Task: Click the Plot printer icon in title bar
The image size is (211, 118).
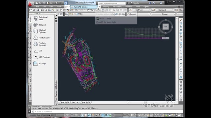Action: (57, 3)
